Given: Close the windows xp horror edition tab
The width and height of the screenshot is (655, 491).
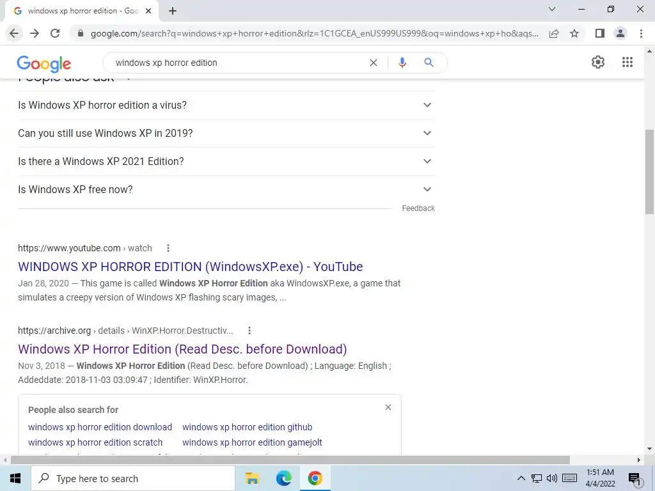Looking at the screenshot, I should tap(148, 11).
